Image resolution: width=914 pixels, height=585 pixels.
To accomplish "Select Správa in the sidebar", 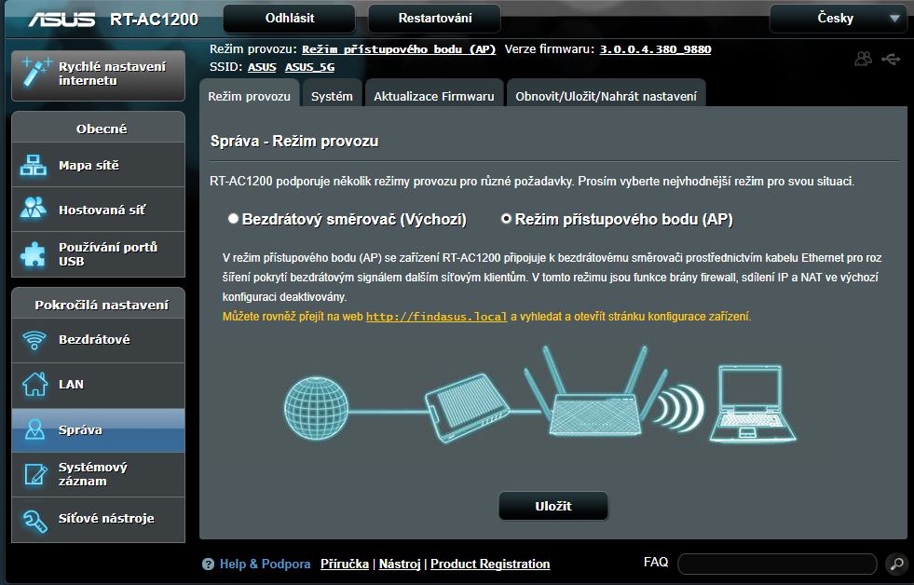I will 98,430.
